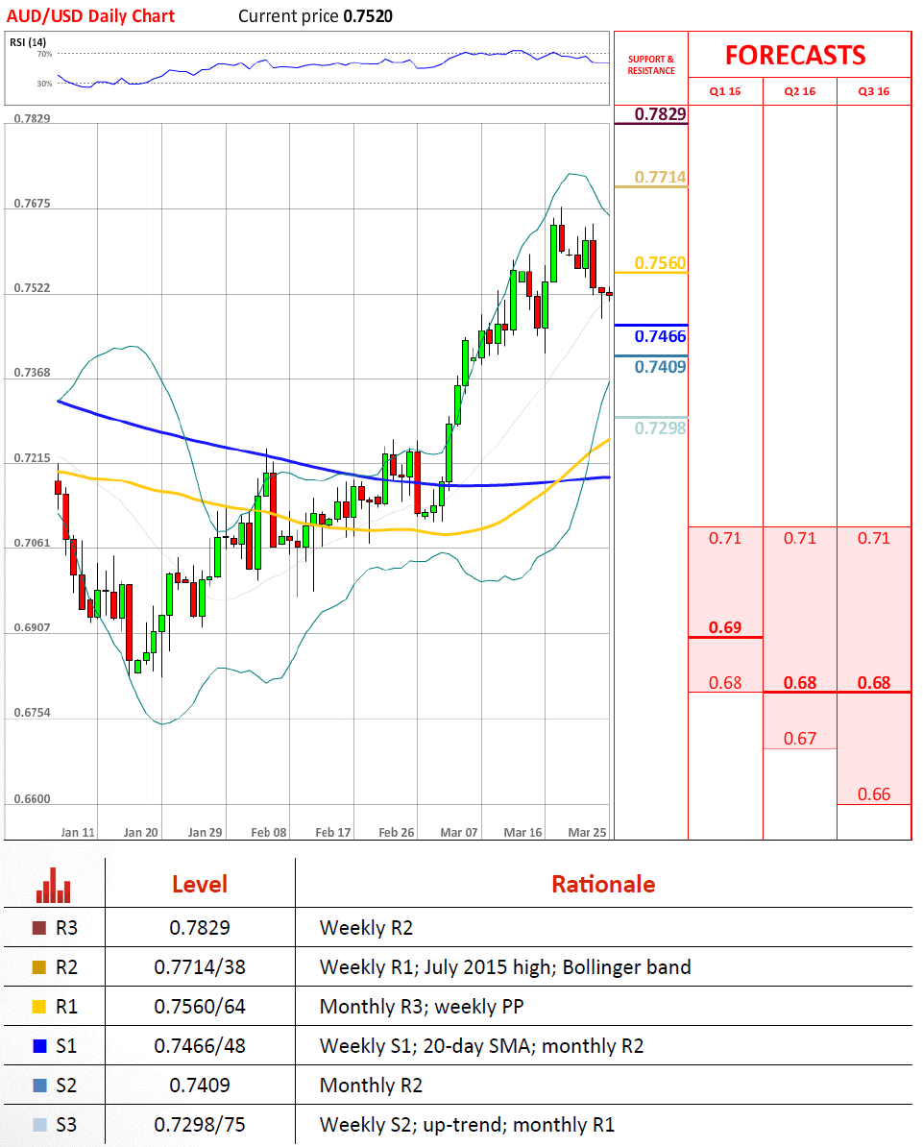The height and width of the screenshot is (1147, 923).
Task: Click the 0.7409 support level marker
Action: coord(661,367)
